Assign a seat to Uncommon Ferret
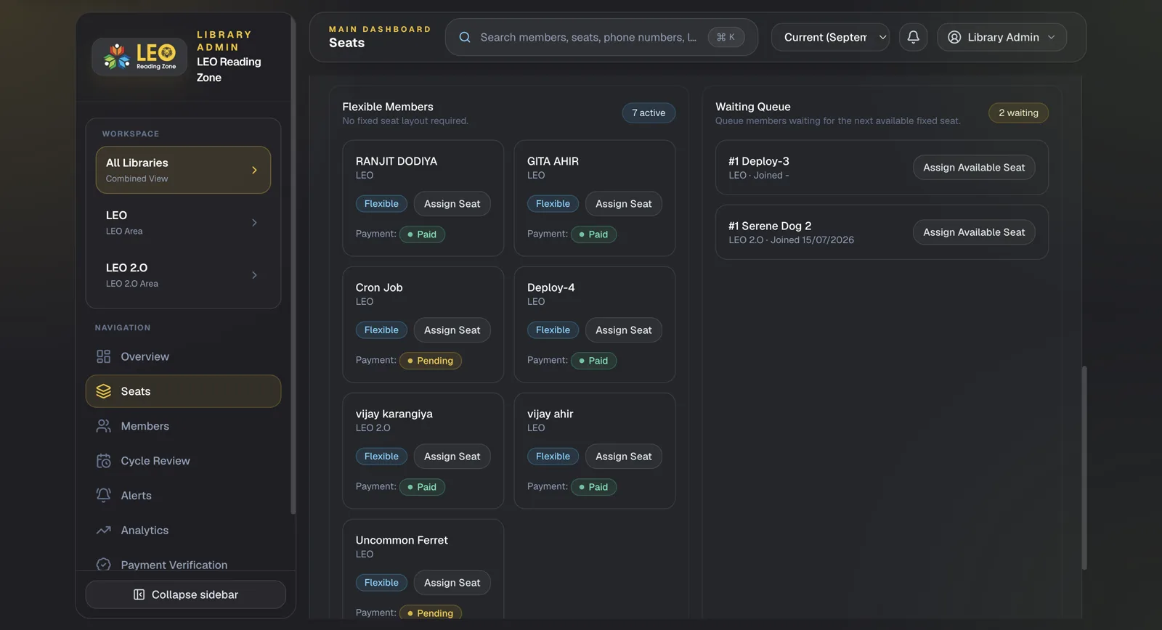Viewport: 1162px width, 630px height. pos(452,583)
